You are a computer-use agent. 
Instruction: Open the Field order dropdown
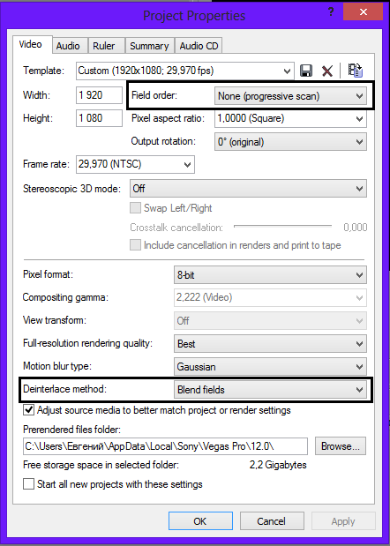290,96
